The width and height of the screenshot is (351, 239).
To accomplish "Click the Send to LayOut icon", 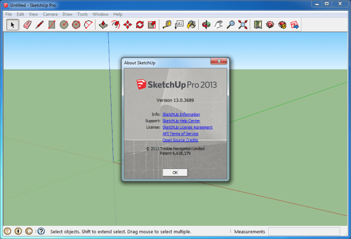I will 295,25.
